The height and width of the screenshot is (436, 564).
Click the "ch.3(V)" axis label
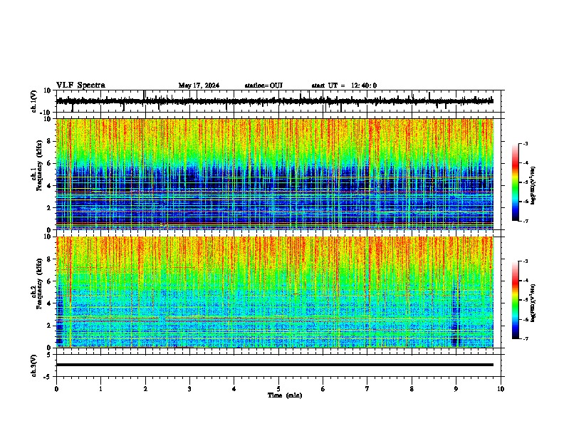click(x=34, y=365)
